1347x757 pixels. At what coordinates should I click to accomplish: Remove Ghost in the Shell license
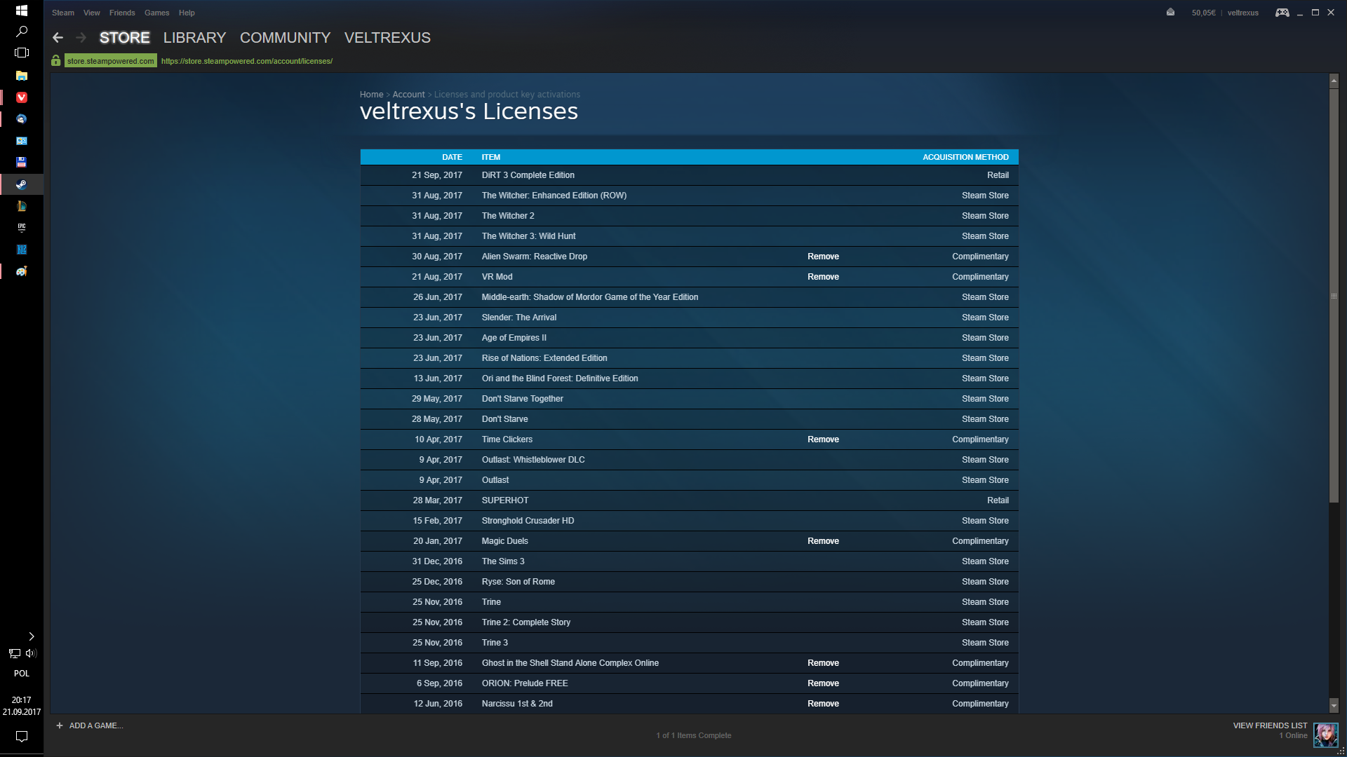(x=823, y=663)
